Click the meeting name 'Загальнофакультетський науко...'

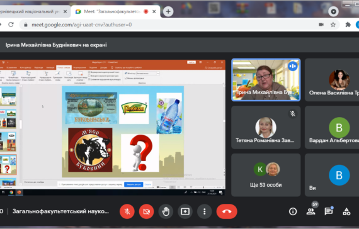coord(60,211)
